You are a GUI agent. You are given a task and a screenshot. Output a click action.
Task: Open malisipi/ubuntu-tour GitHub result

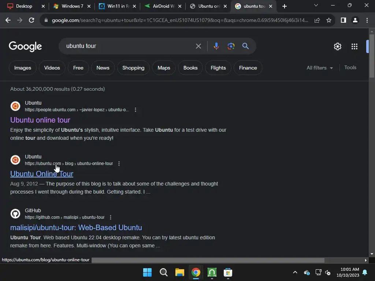76,228
